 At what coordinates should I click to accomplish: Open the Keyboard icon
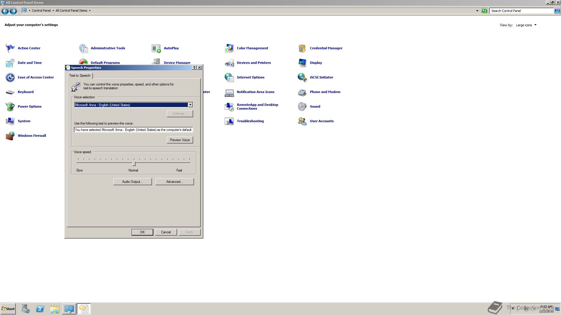[10, 92]
